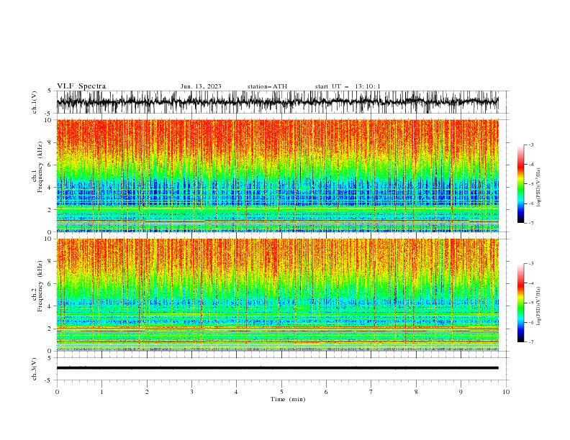Click the time axis tick label '8'
Image resolution: width=570 pixels, height=440 pixels.
(416, 392)
